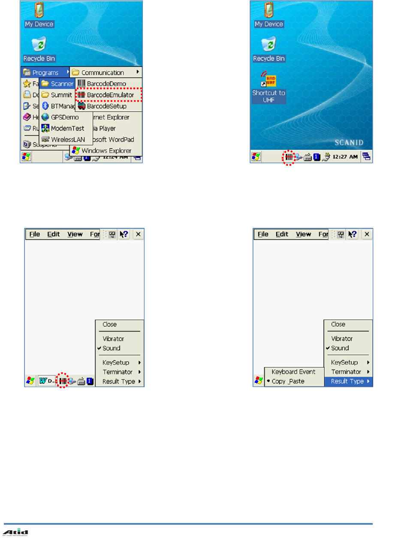Select the Copy_Paste result type option
Screen dimensions: 401x538
point(294,381)
